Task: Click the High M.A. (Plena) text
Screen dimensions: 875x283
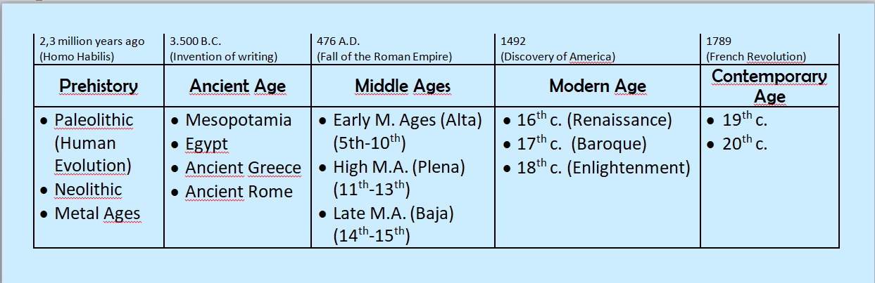Action: click(399, 168)
